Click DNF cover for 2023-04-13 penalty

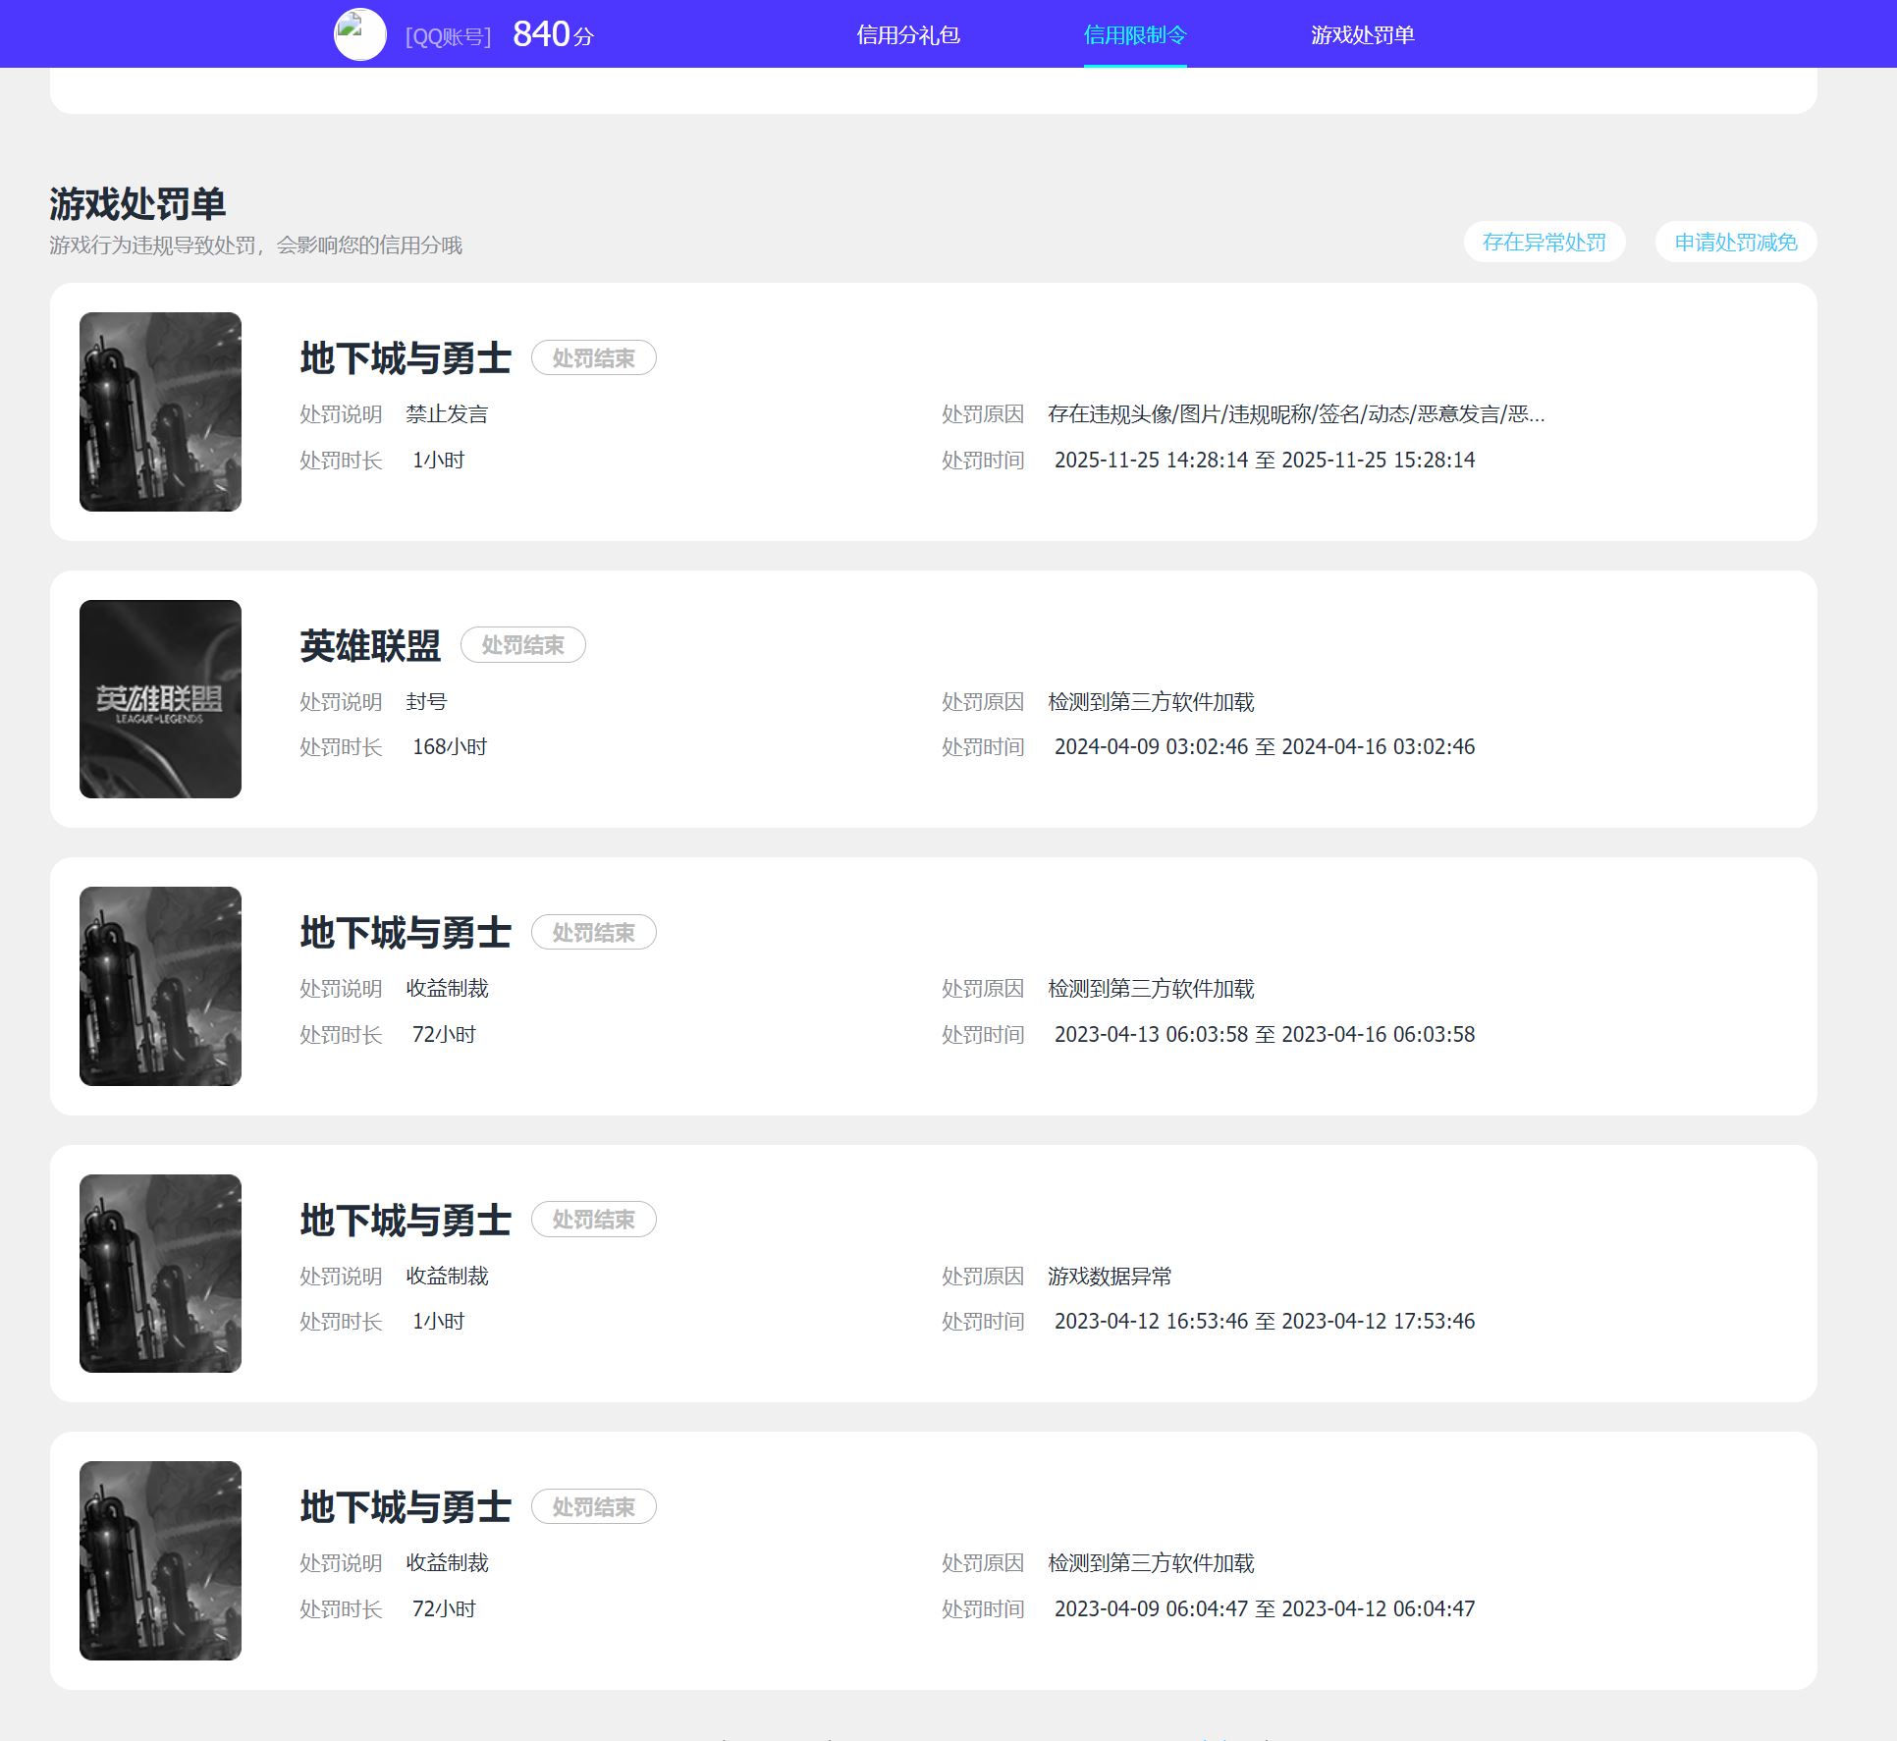[x=160, y=986]
